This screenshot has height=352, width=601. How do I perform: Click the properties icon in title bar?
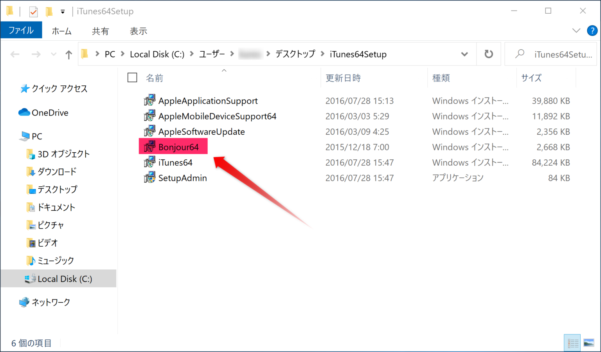click(x=34, y=11)
